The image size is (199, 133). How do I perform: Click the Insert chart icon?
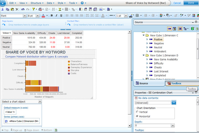pos(101,9)
